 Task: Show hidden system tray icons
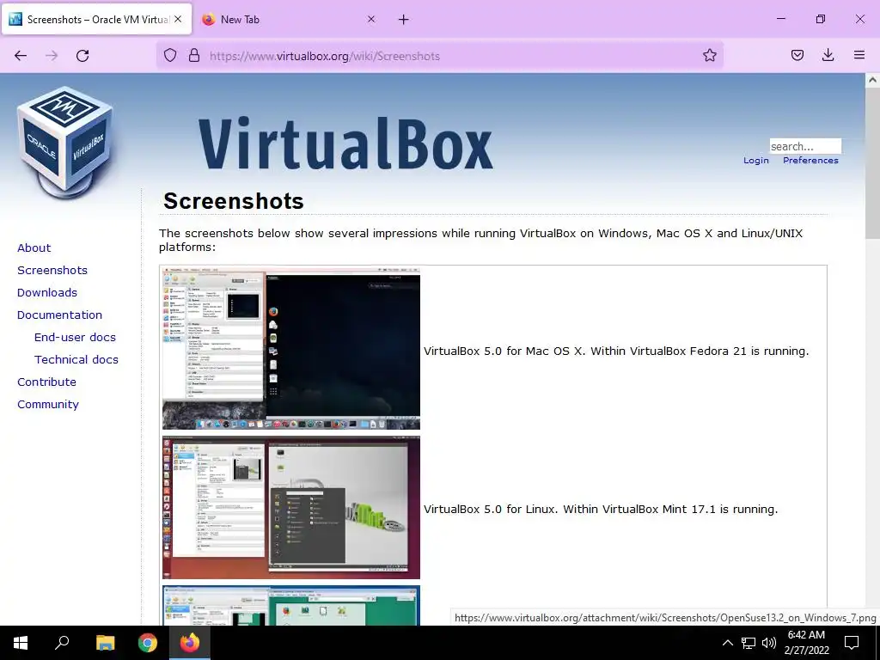pos(727,643)
